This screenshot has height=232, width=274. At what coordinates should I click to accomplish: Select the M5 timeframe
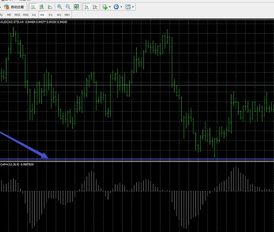click(9, 15)
